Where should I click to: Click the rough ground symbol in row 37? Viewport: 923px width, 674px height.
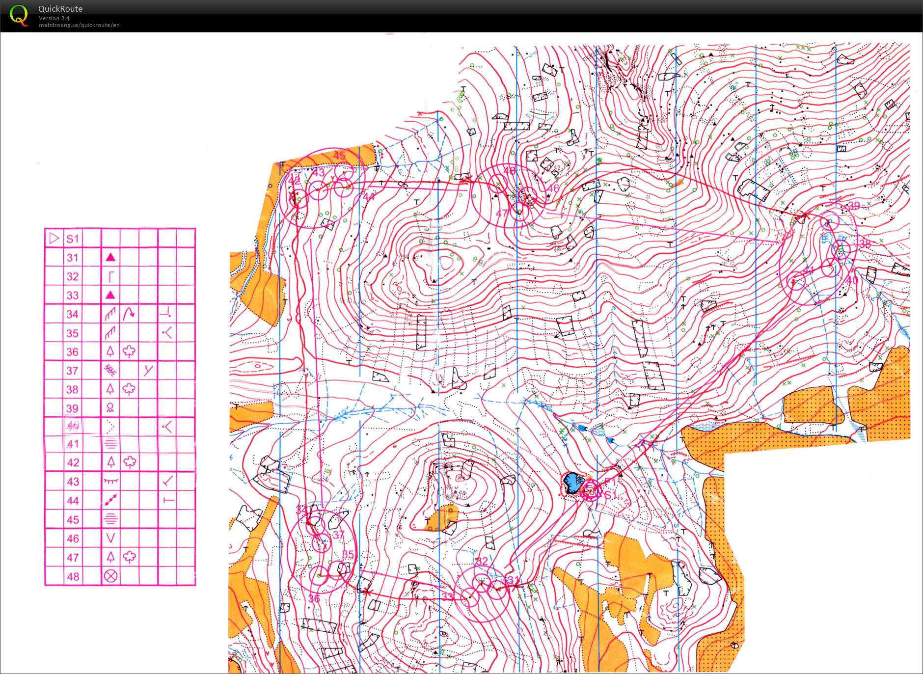click(x=111, y=370)
